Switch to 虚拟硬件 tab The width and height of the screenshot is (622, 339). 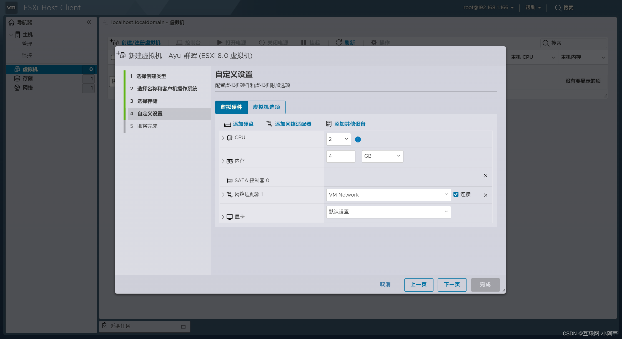point(231,107)
